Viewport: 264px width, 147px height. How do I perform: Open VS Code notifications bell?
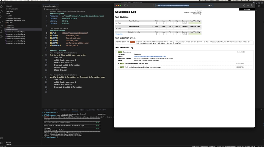[x=262, y=146]
